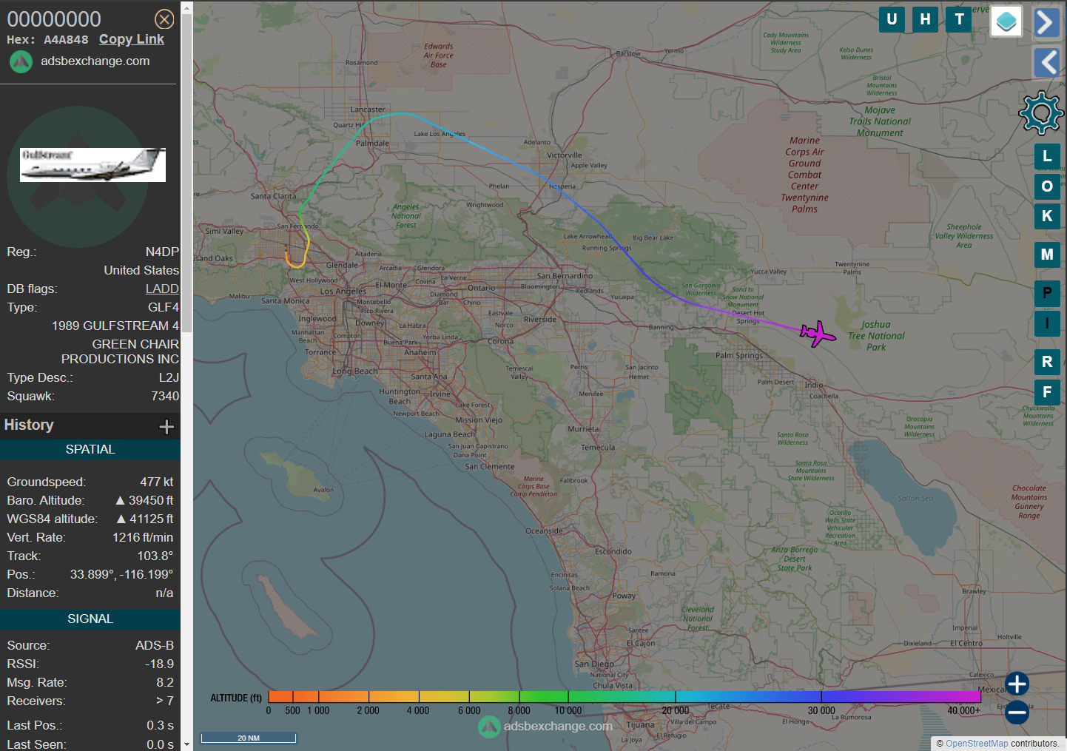Image resolution: width=1067 pixels, height=751 pixels.
Task: Open the settings gear icon
Action: point(1041,112)
